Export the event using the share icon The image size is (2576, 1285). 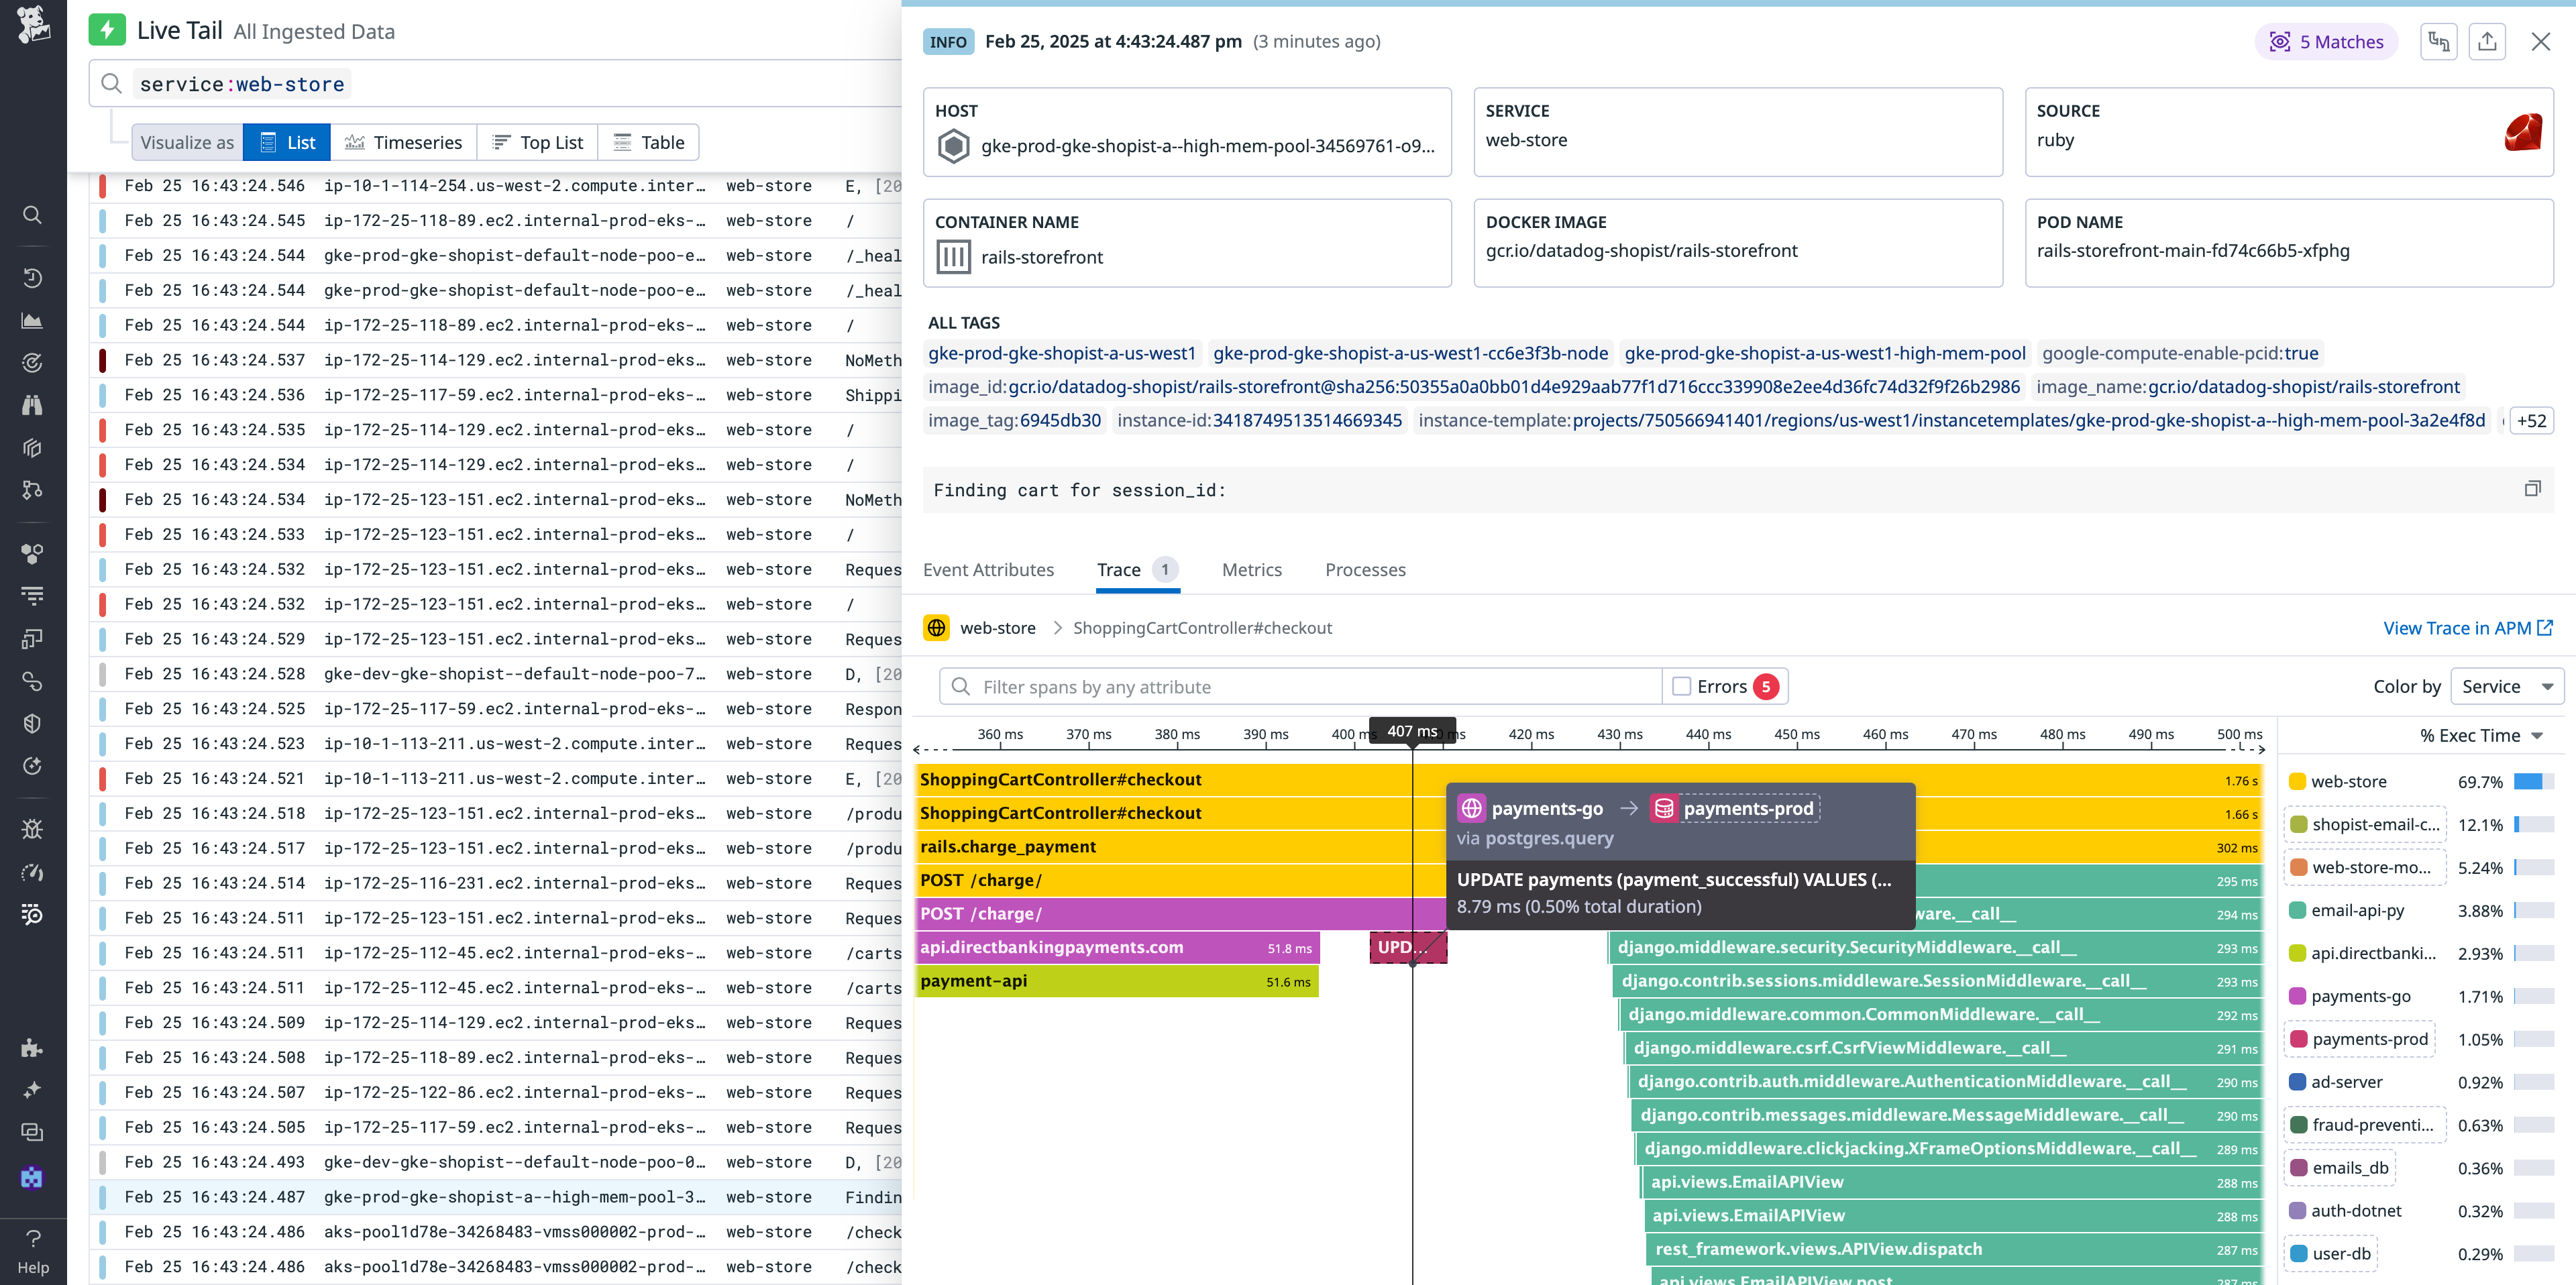(2488, 41)
